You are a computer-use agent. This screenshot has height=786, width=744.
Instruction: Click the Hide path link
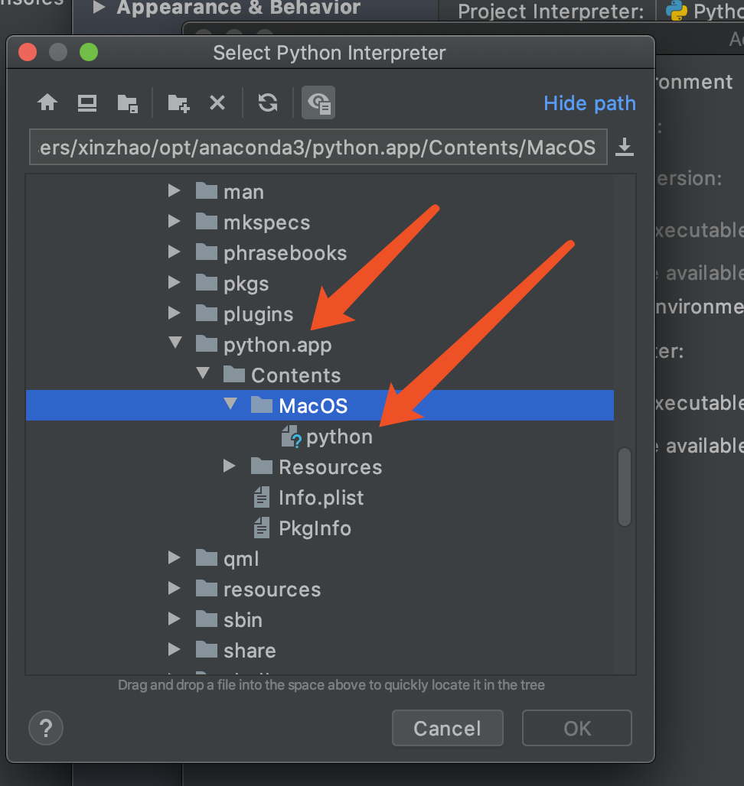pyautogui.click(x=589, y=103)
